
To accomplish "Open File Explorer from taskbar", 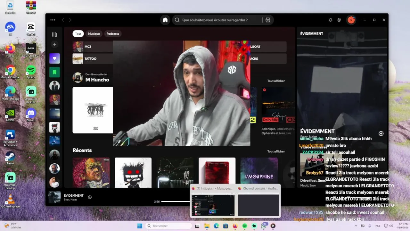I will (x=207, y=226).
